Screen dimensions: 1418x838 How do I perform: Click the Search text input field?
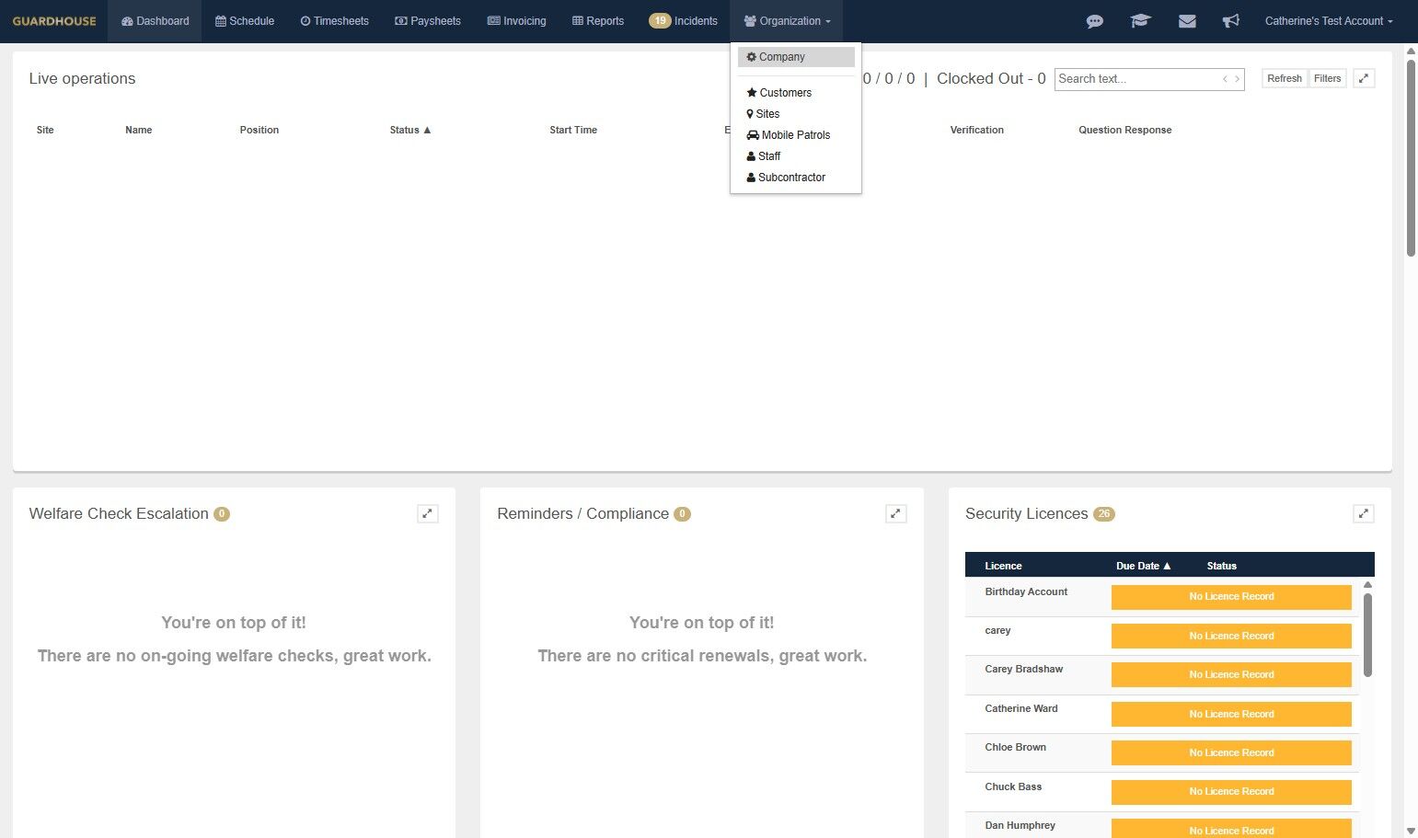point(1136,79)
